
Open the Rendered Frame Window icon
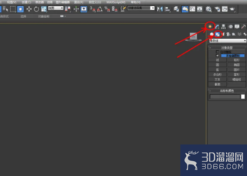click(x=225, y=9)
